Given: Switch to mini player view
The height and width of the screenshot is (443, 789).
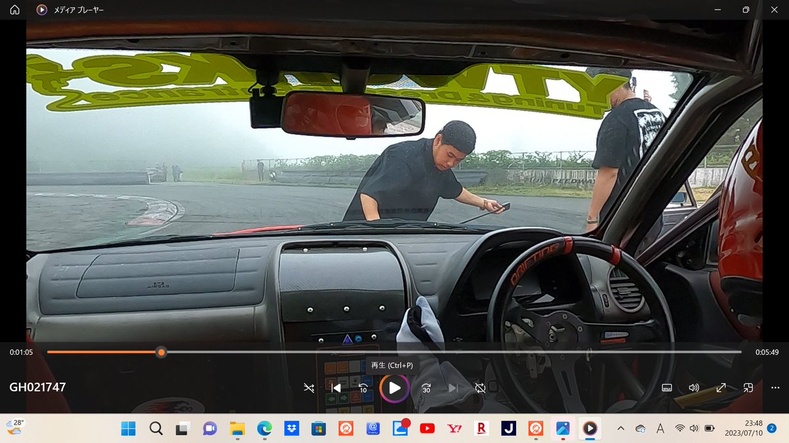Looking at the screenshot, I should pyautogui.click(x=748, y=388).
